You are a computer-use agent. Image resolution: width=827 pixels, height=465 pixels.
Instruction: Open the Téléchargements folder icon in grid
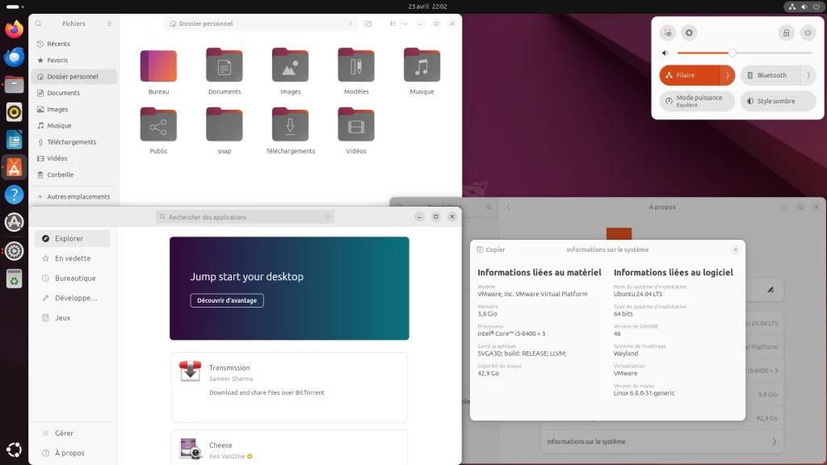tap(290, 125)
